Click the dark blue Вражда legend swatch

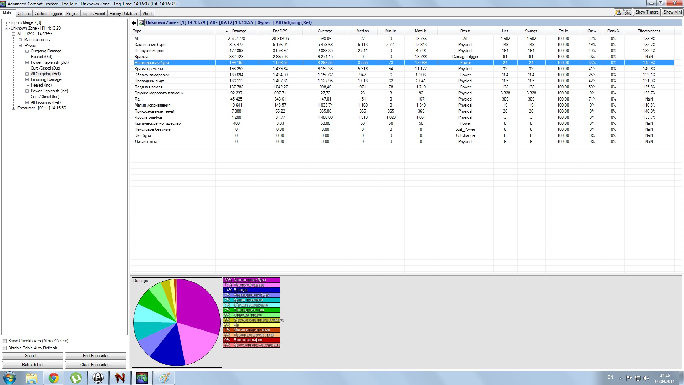(x=252, y=290)
